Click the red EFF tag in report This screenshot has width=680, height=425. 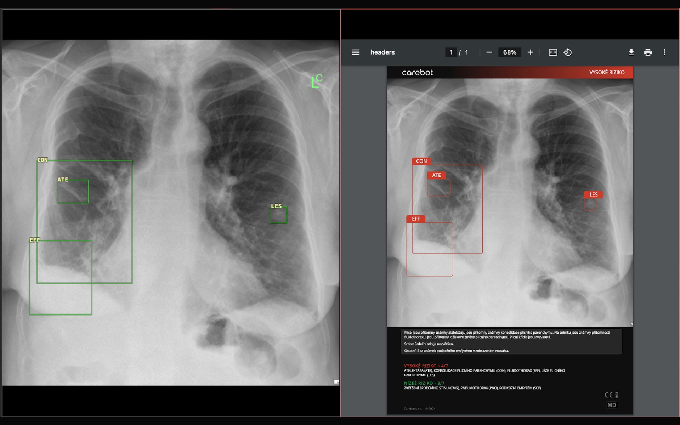tap(416, 219)
